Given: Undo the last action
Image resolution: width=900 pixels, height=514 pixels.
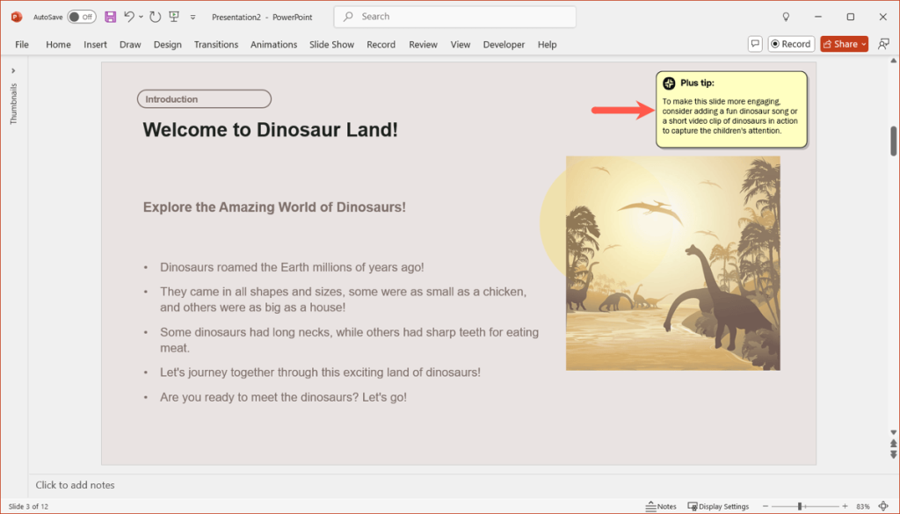Looking at the screenshot, I should [129, 17].
